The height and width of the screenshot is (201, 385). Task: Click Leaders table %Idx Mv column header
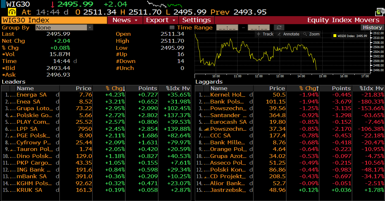pyautogui.click(x=175, y=88)
